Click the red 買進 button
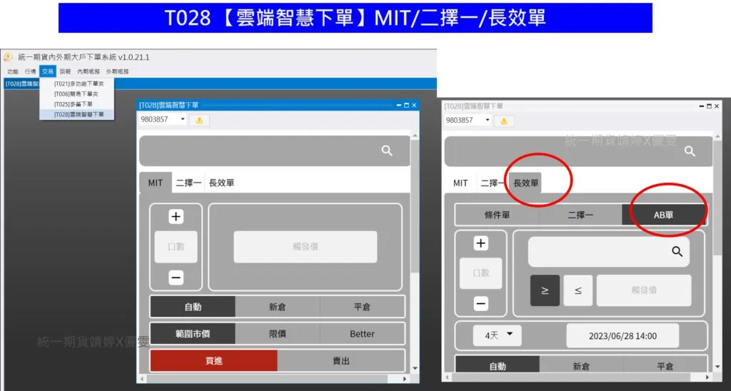The height and width of the screenshot is (391, 731). [x=213, y=361]
